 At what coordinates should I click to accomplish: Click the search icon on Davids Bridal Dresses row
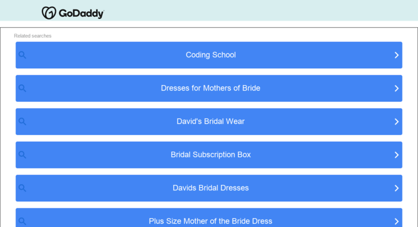(23, 188)
